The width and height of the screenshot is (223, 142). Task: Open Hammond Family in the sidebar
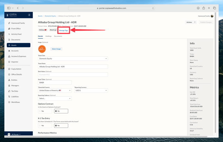coord(18,23)
